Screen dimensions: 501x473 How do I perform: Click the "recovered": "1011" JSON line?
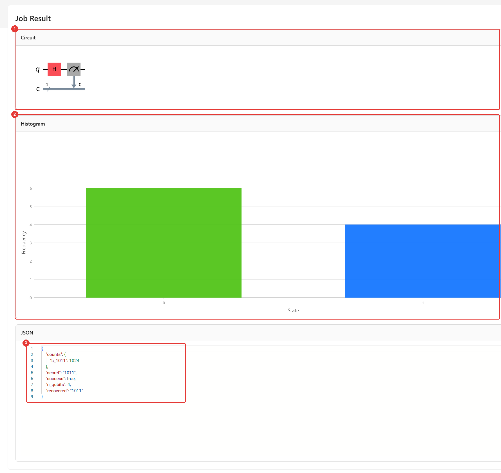[64, 391]
